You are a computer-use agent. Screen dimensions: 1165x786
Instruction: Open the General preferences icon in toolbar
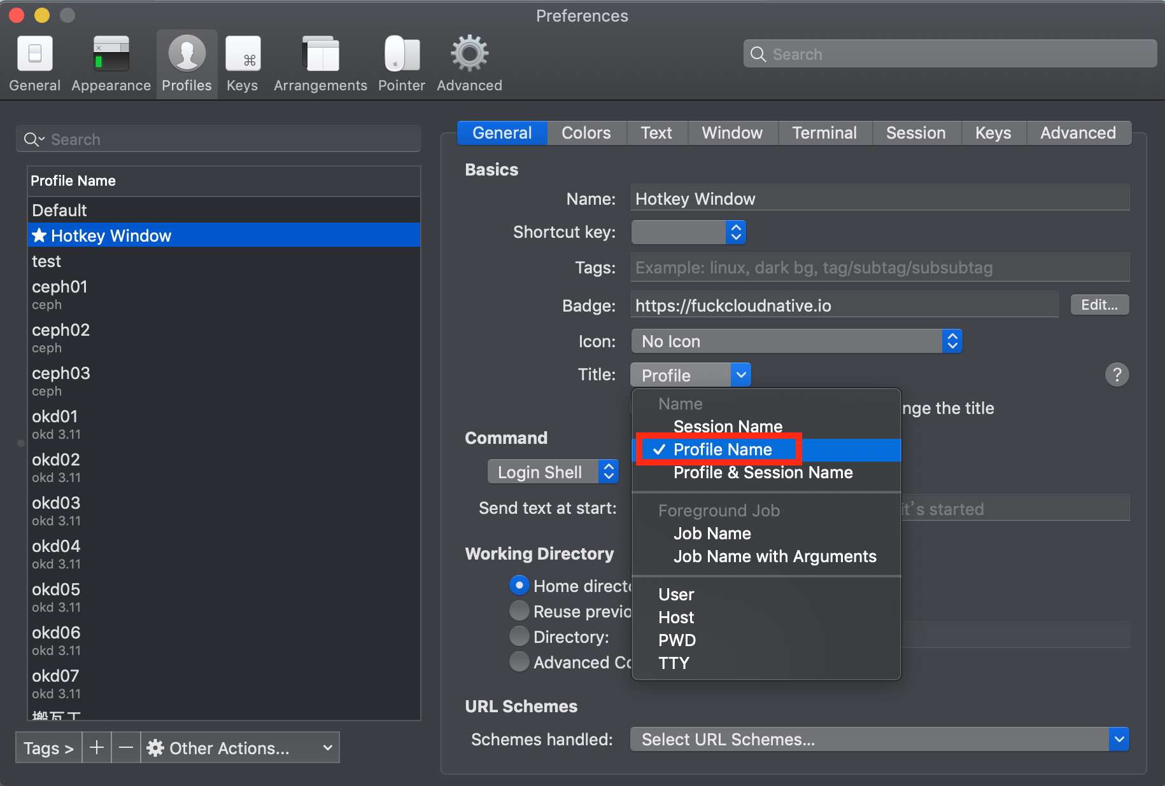coord(35,64)
